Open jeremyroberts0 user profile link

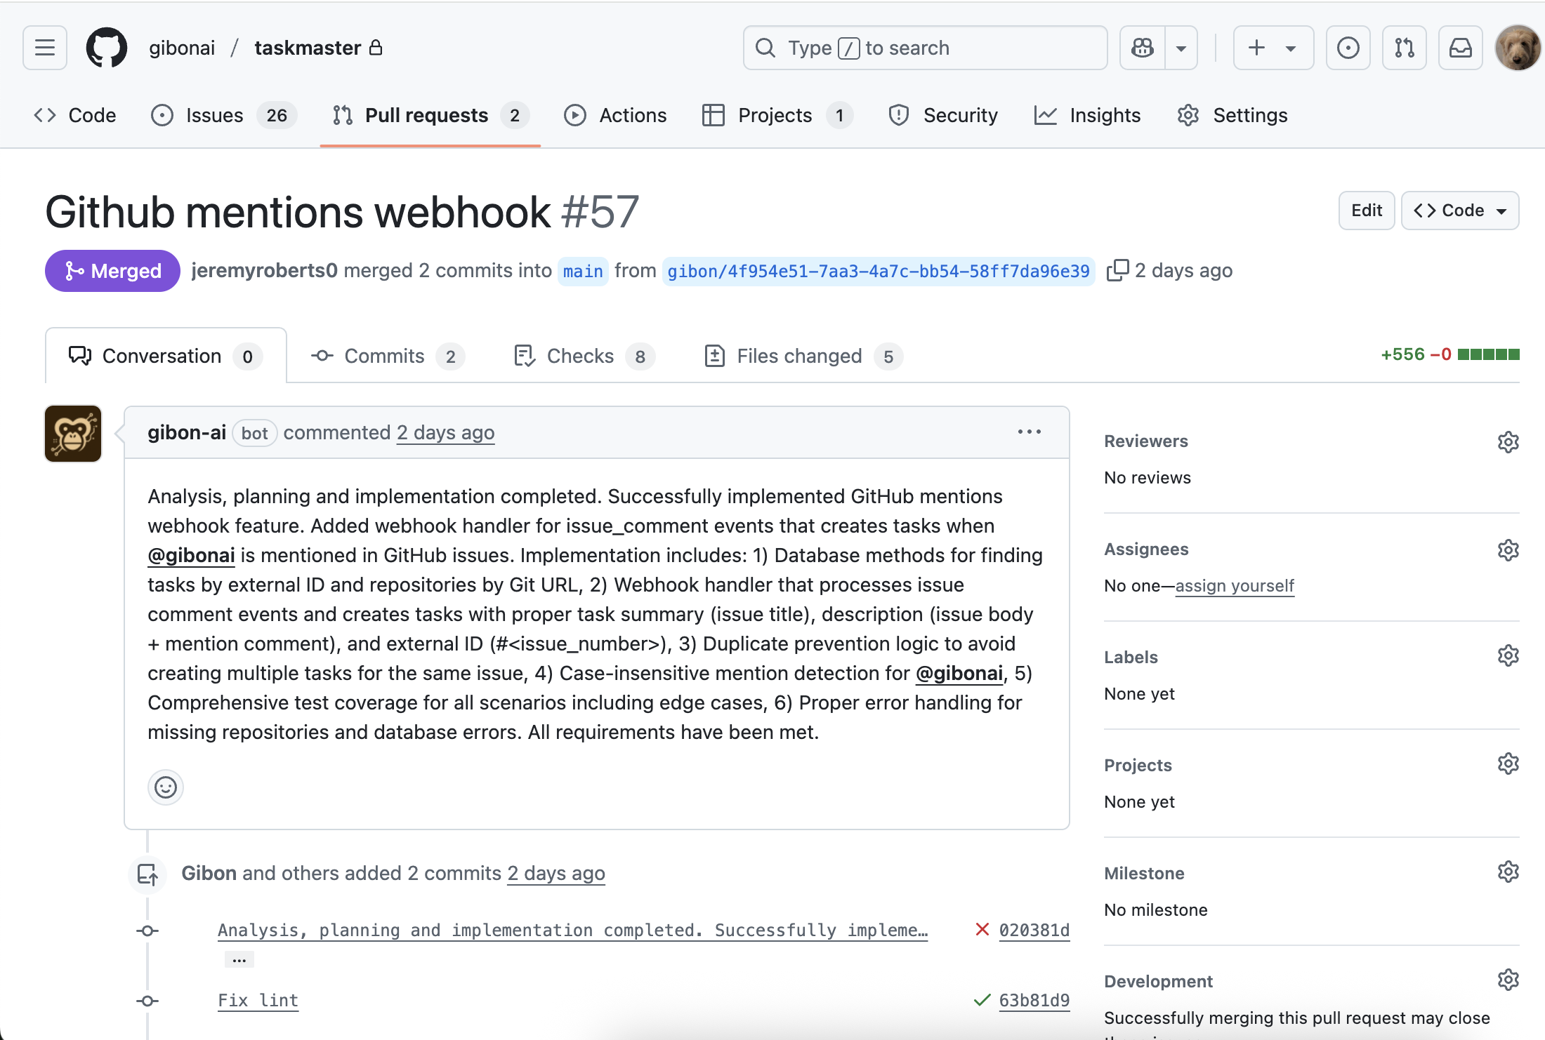[x=264, y=271]
